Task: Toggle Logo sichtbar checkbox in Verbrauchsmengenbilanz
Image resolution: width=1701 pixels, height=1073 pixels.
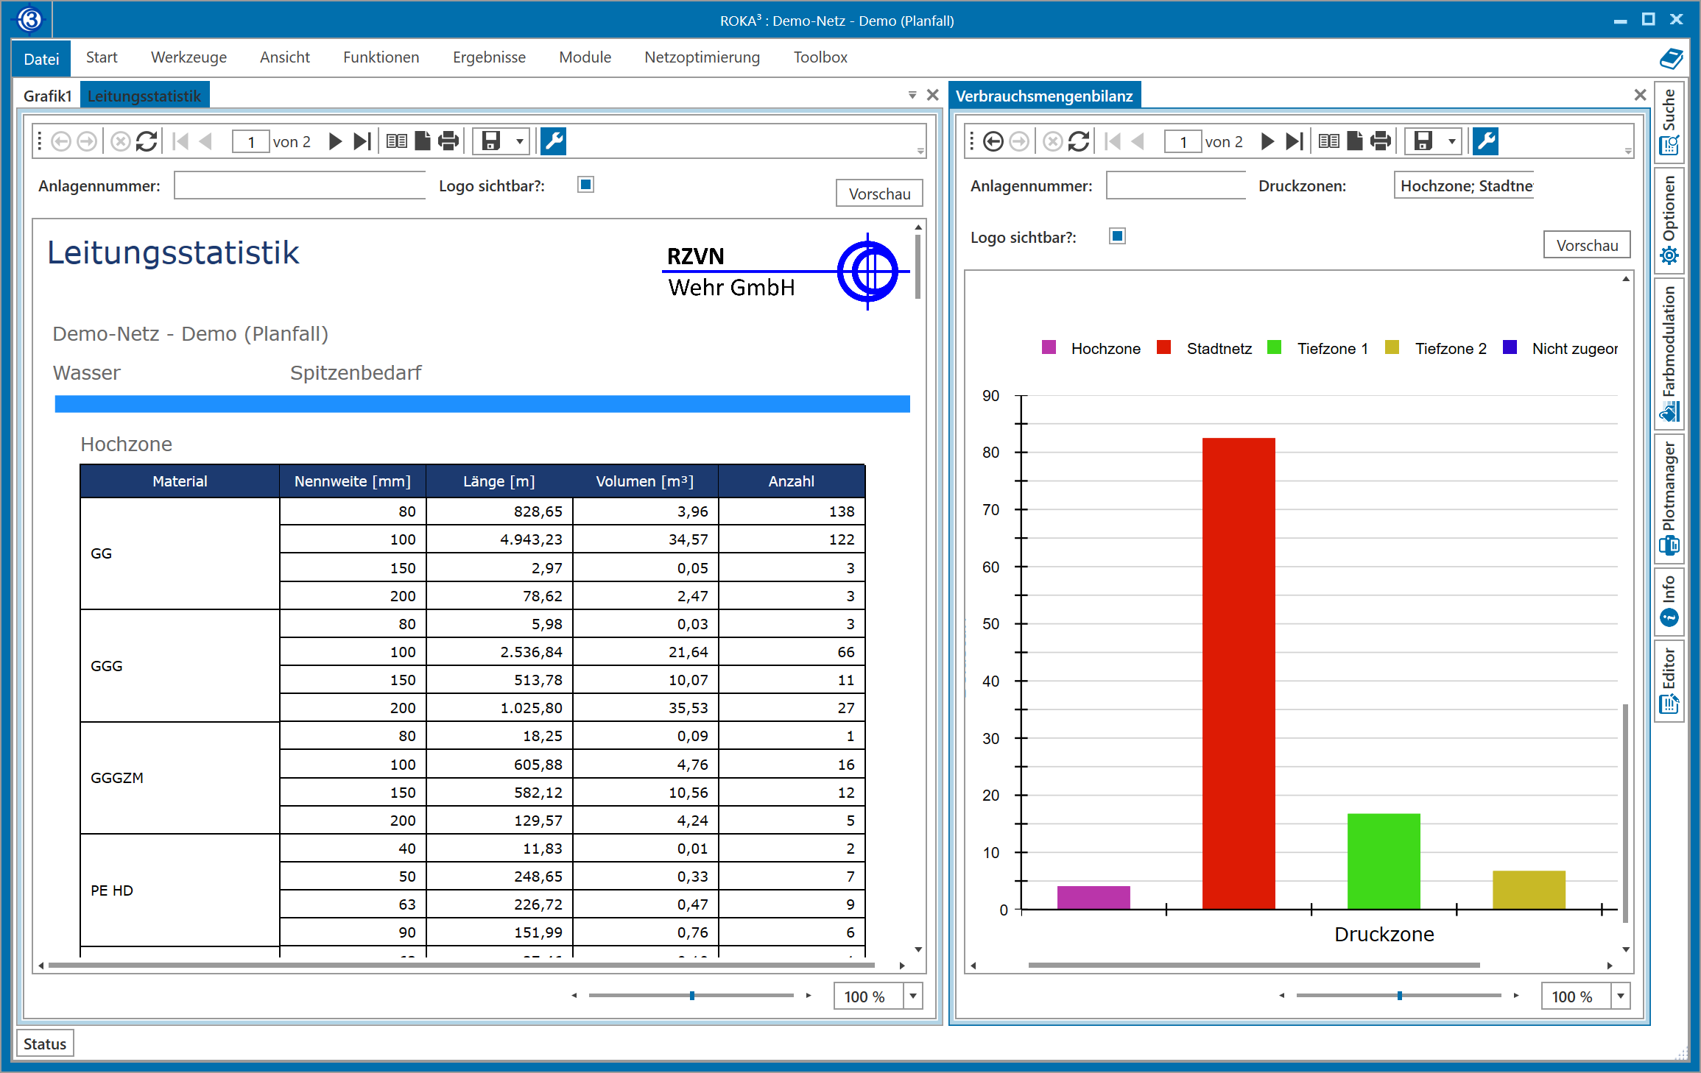Action: point(1117,236)
